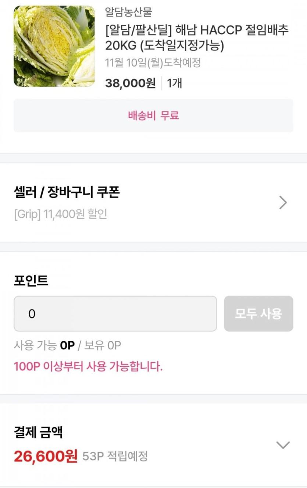
Task: Expand payment details with the down chevron
Action: [x=283, y=445]
